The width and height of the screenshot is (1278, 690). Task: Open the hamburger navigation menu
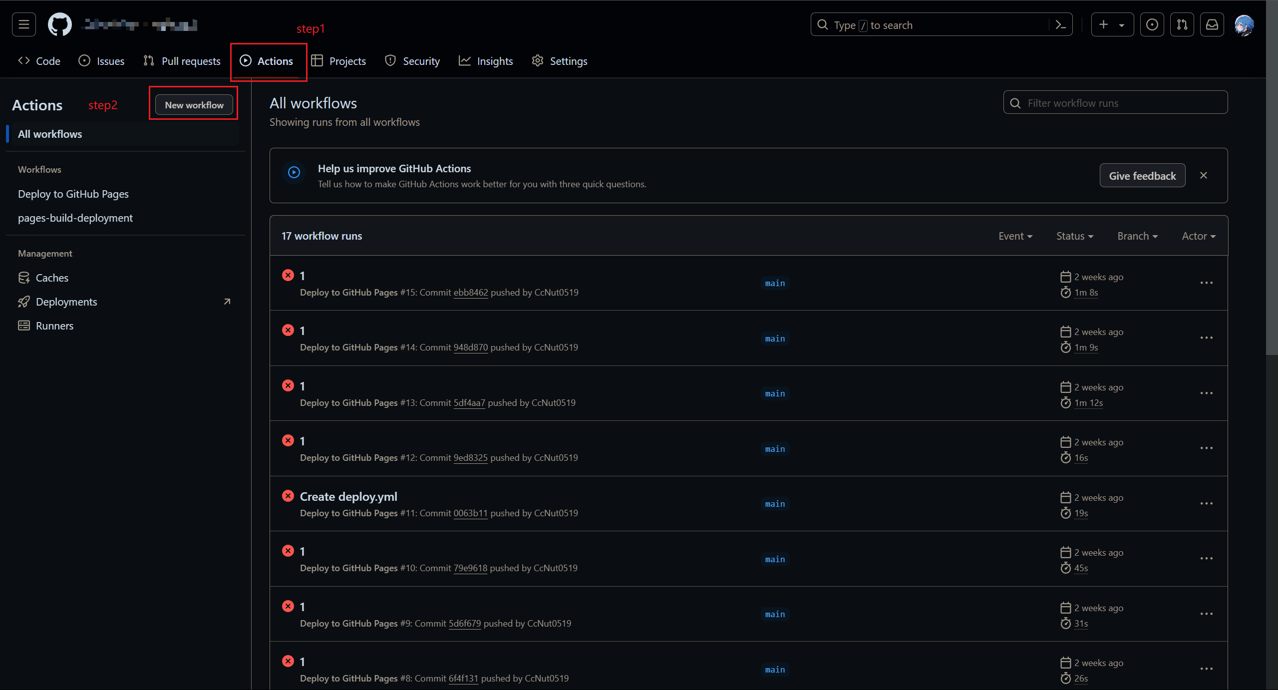(24, 24)
